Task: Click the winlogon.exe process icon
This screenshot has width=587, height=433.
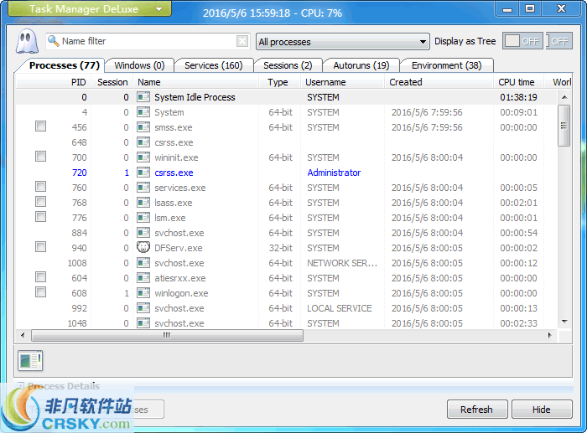Action: pos(143,293)
